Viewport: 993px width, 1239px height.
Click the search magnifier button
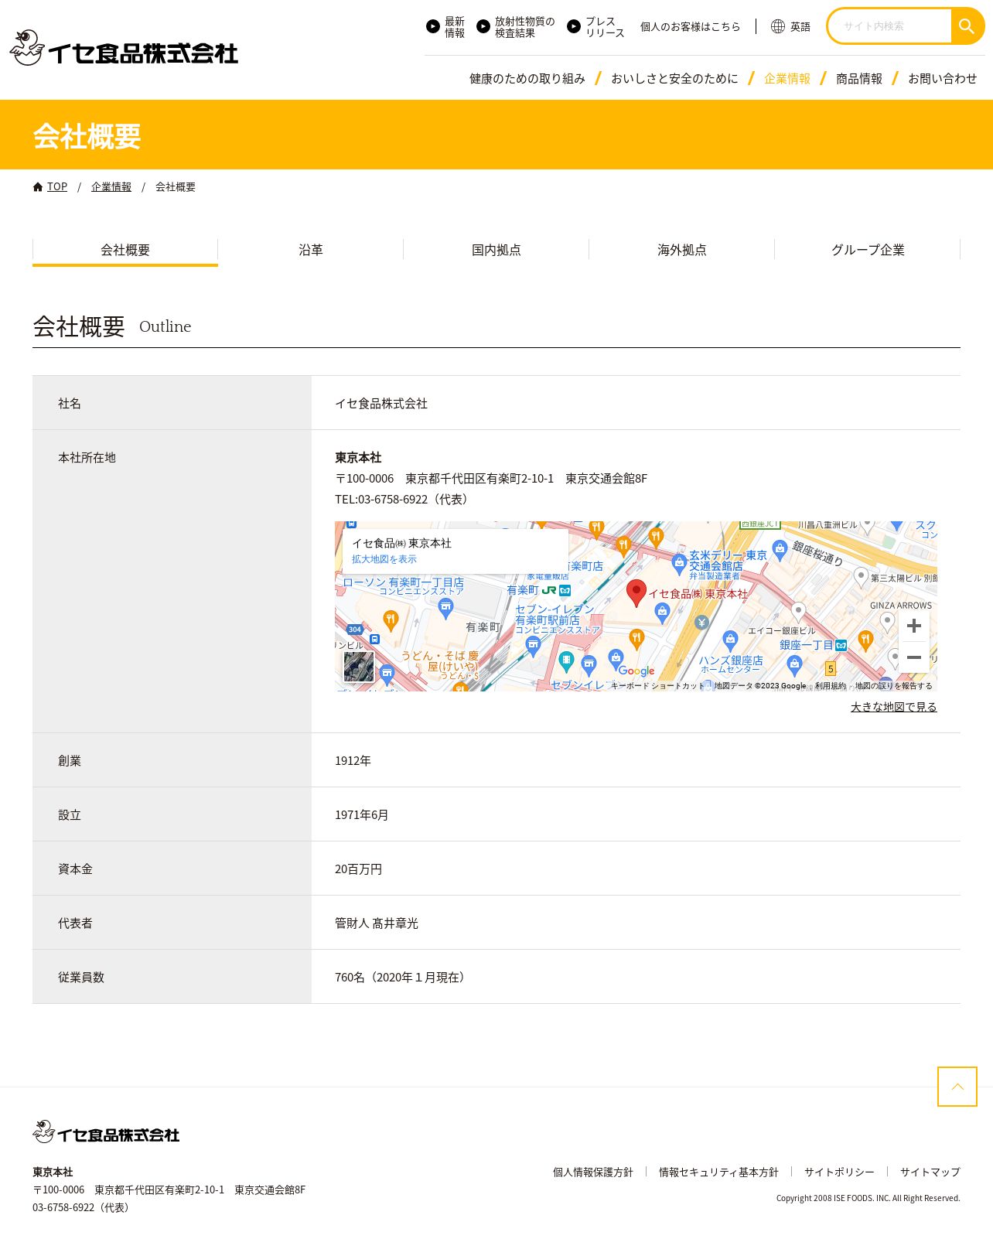tap(967, 26)
